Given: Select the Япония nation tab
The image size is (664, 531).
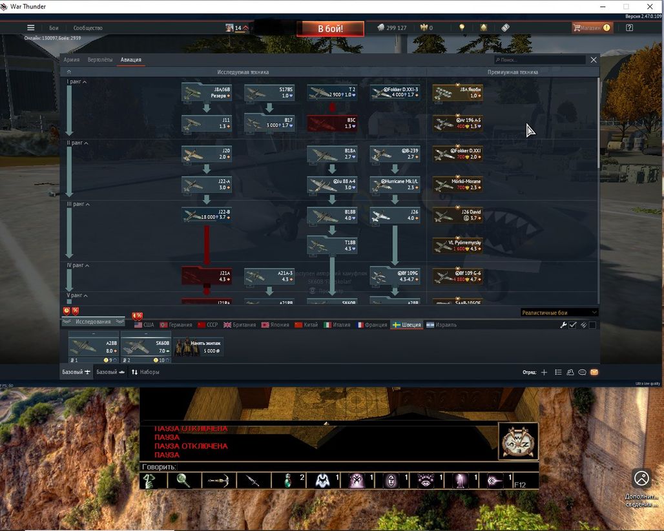Looking at the screenshot, I should point(275,325).
